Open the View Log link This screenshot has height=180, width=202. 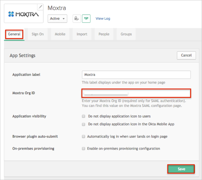click(103, 19)
